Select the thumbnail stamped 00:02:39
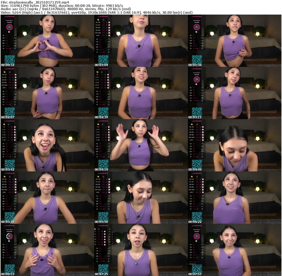Image resolution: width=282 pixels, height=276 pixels. tap(141, 93)
